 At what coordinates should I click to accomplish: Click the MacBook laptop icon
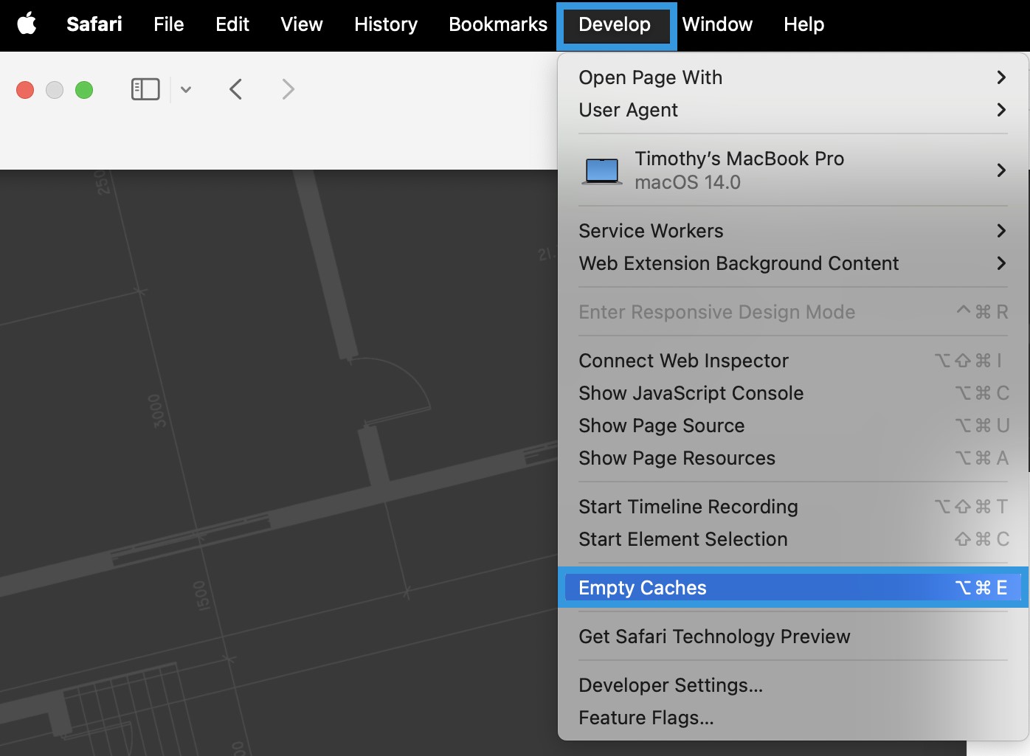(x=602, y=171)
